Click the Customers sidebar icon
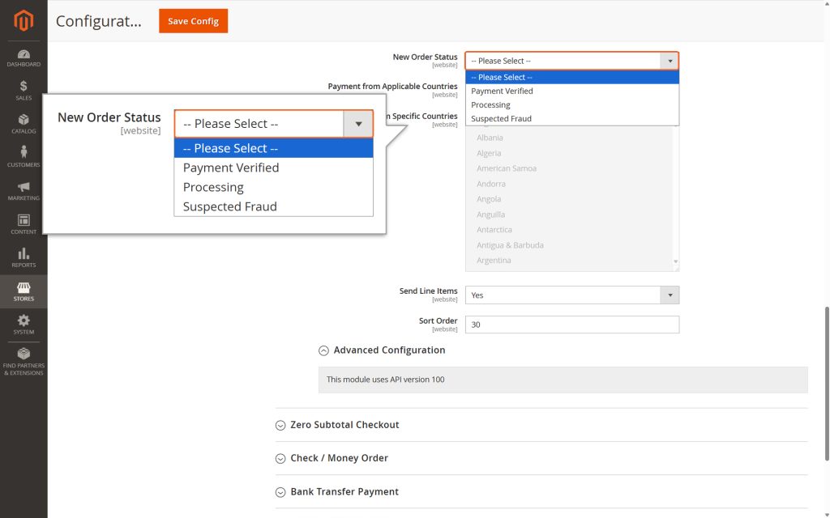 [23, 158]
